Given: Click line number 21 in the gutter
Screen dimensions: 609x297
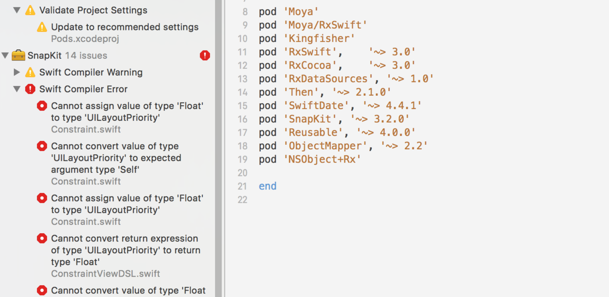Looking at the screenshot, I should point(242,186).
